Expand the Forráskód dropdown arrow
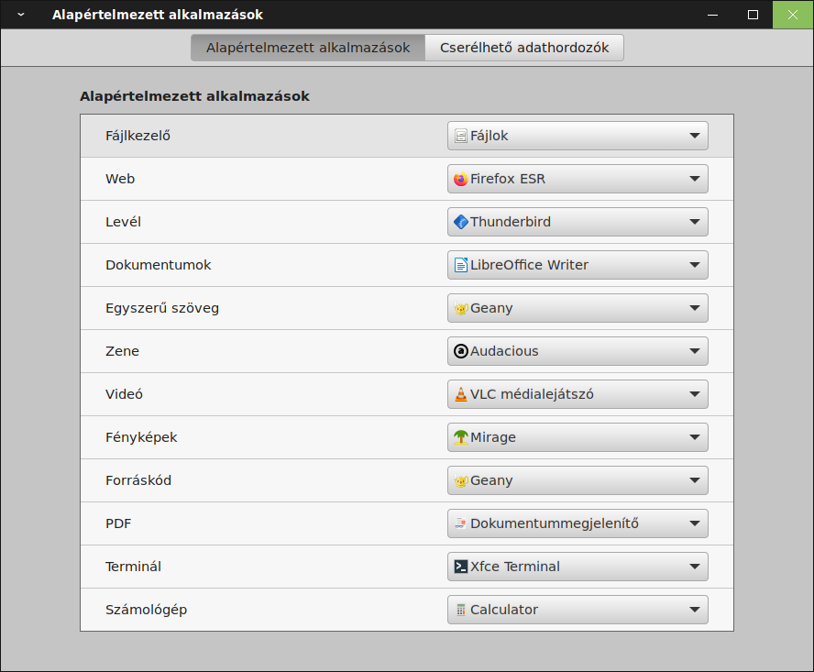The image size is (814, 672). pyautogui.click(x=695, y=481)
